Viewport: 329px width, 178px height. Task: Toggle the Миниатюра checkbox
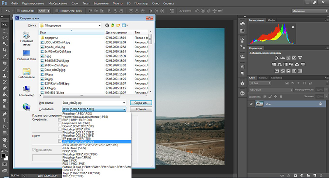[34, 150]
